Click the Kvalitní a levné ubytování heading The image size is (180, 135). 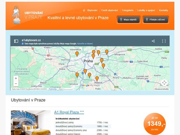tap(78, 18)
